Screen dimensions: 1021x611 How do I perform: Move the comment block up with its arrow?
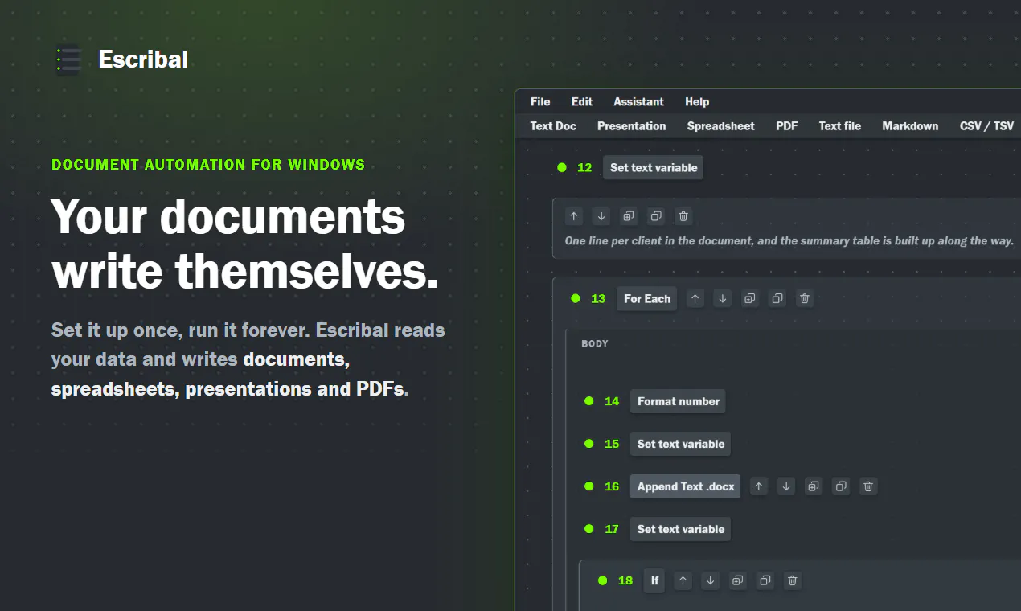(574, 216)
